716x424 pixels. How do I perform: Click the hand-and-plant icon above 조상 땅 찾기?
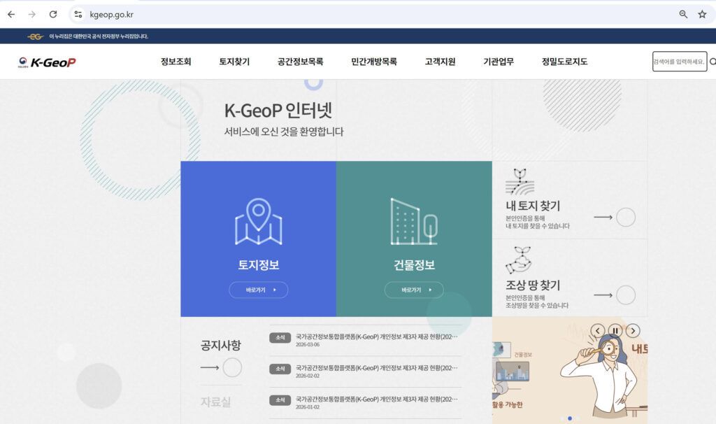click(519, 260)
